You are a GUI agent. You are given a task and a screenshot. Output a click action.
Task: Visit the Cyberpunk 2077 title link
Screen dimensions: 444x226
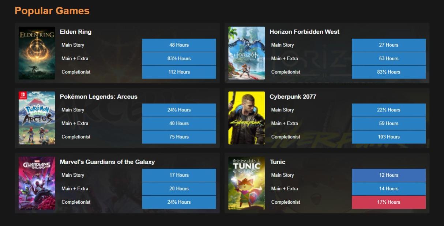pos(293,97)
